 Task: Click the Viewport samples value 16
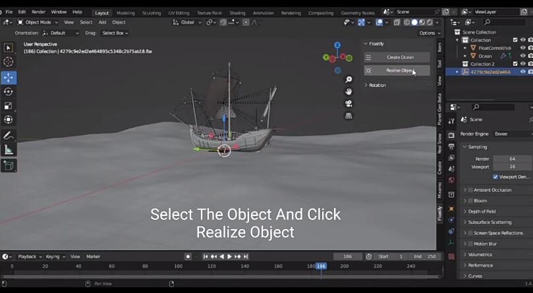coord(513,167)
